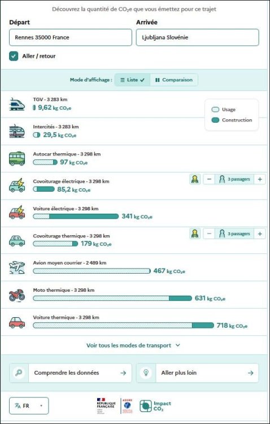Click the Voiture thermique emissions bar

(x=123, y=325)
